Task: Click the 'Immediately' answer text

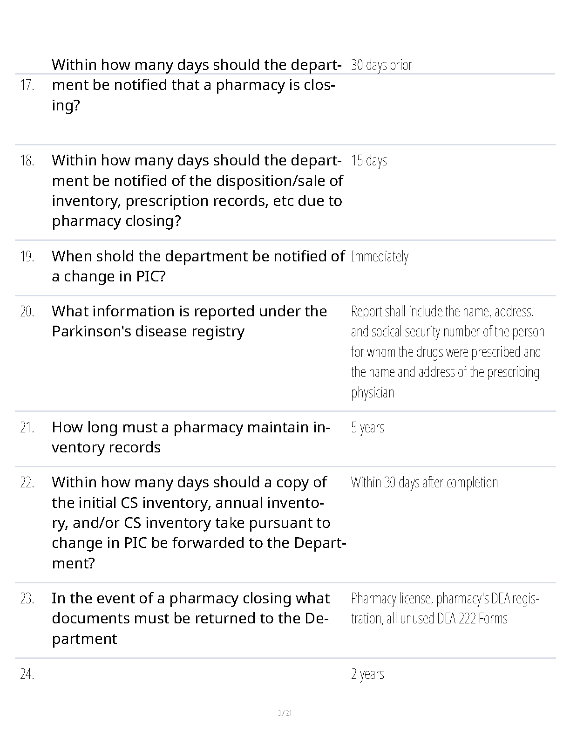Action: click(x=380, y=256)
